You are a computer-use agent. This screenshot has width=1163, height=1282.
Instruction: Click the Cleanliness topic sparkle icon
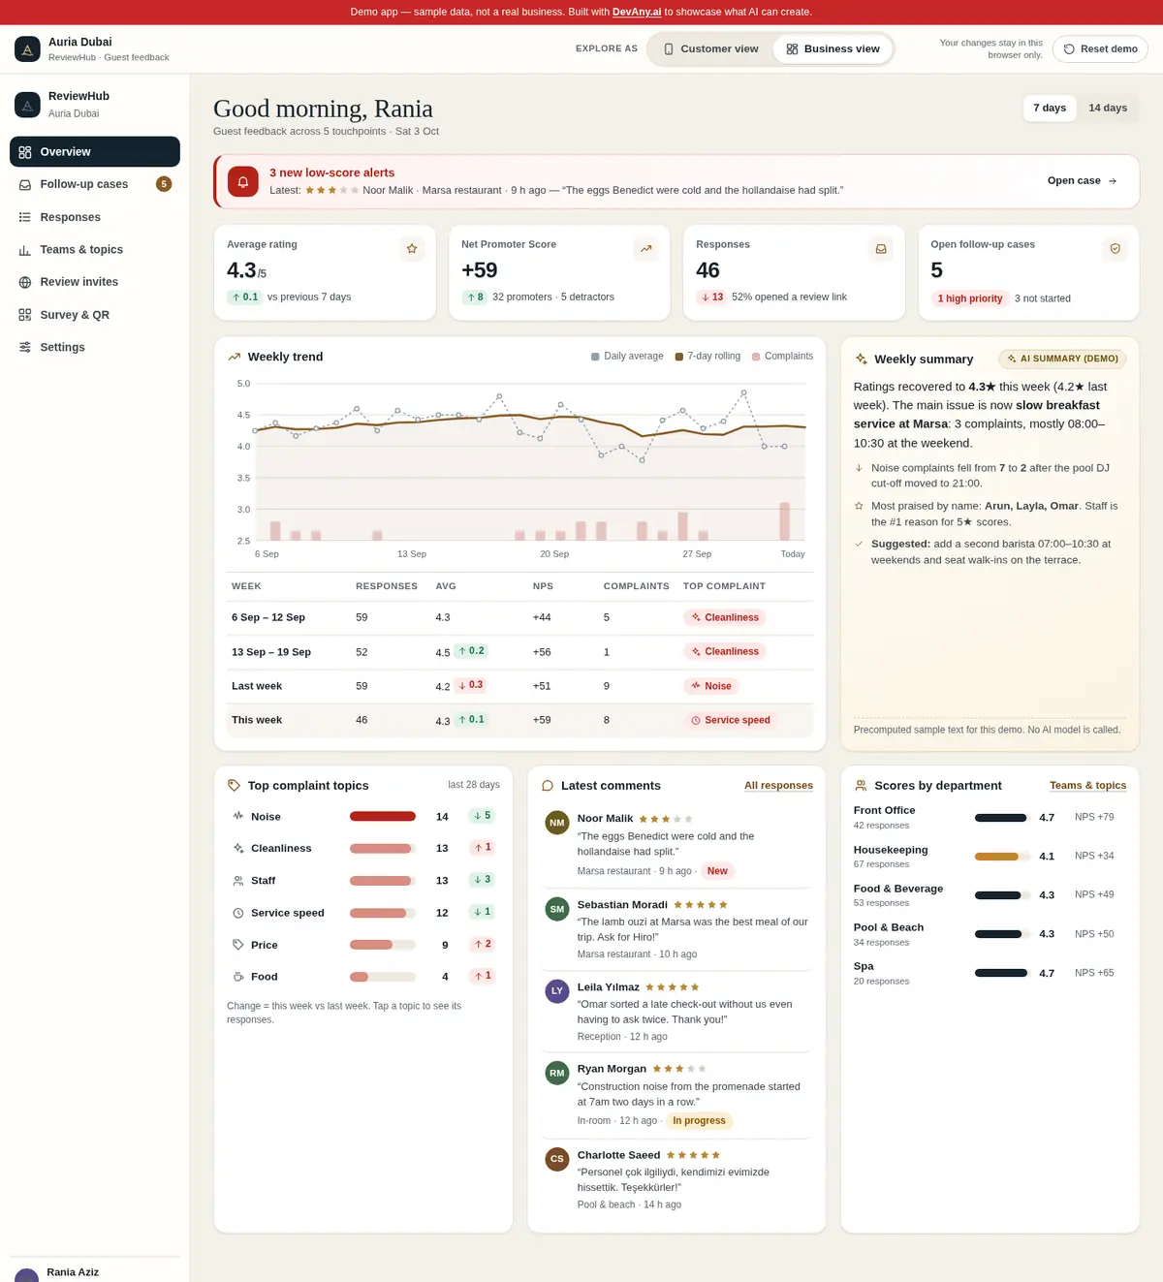point(238,849)
